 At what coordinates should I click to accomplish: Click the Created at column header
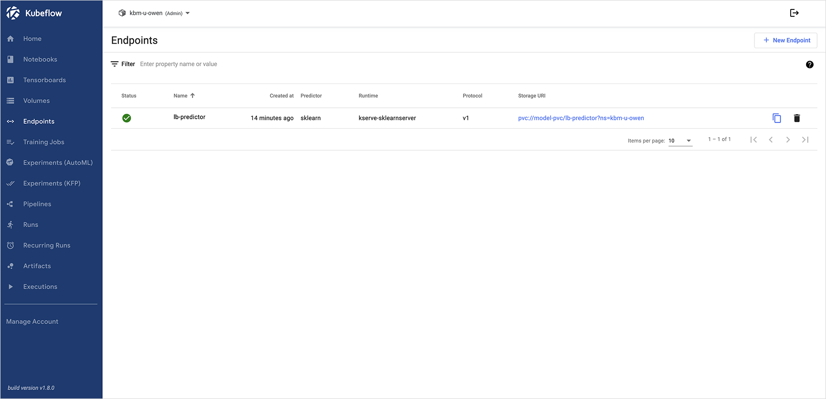click(x=282, y=96)
